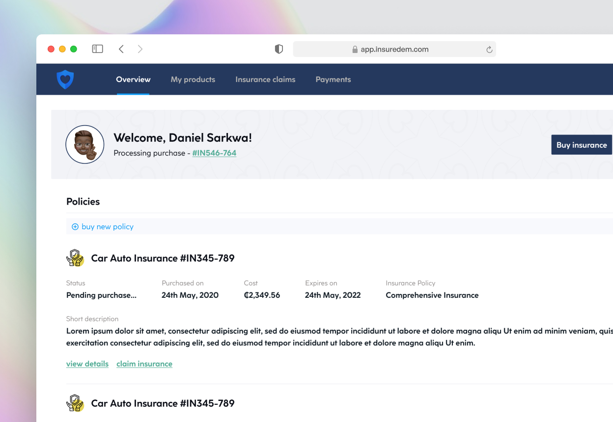Select the Payments navigation item

(x=333, y=79)
